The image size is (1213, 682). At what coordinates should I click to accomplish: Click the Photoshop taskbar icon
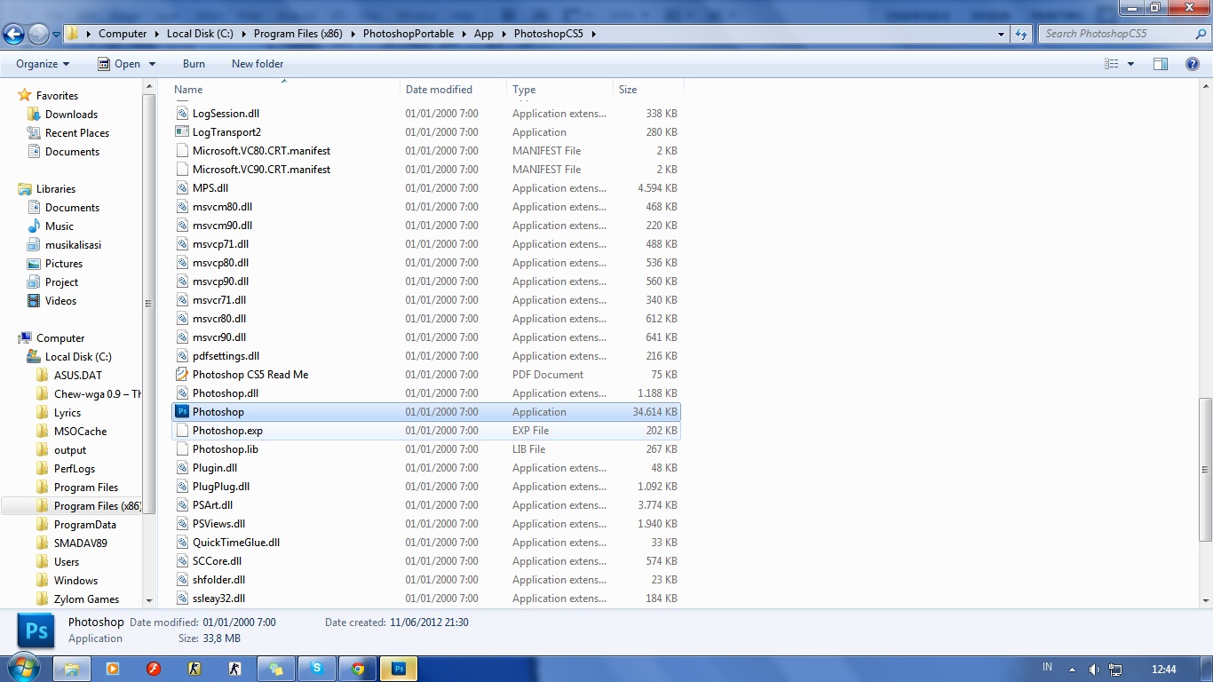[x=399, y=669]
